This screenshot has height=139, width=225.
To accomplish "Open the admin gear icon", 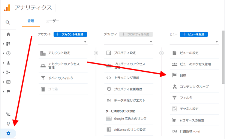I will click(x=8, y=133).
